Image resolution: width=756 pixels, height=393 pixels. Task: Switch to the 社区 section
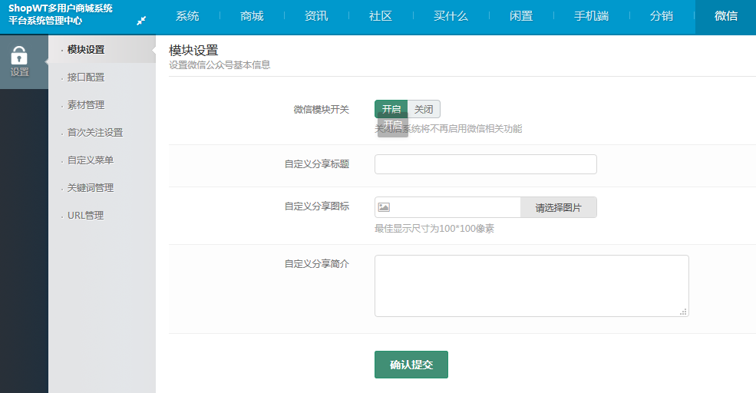pos(381,16)
